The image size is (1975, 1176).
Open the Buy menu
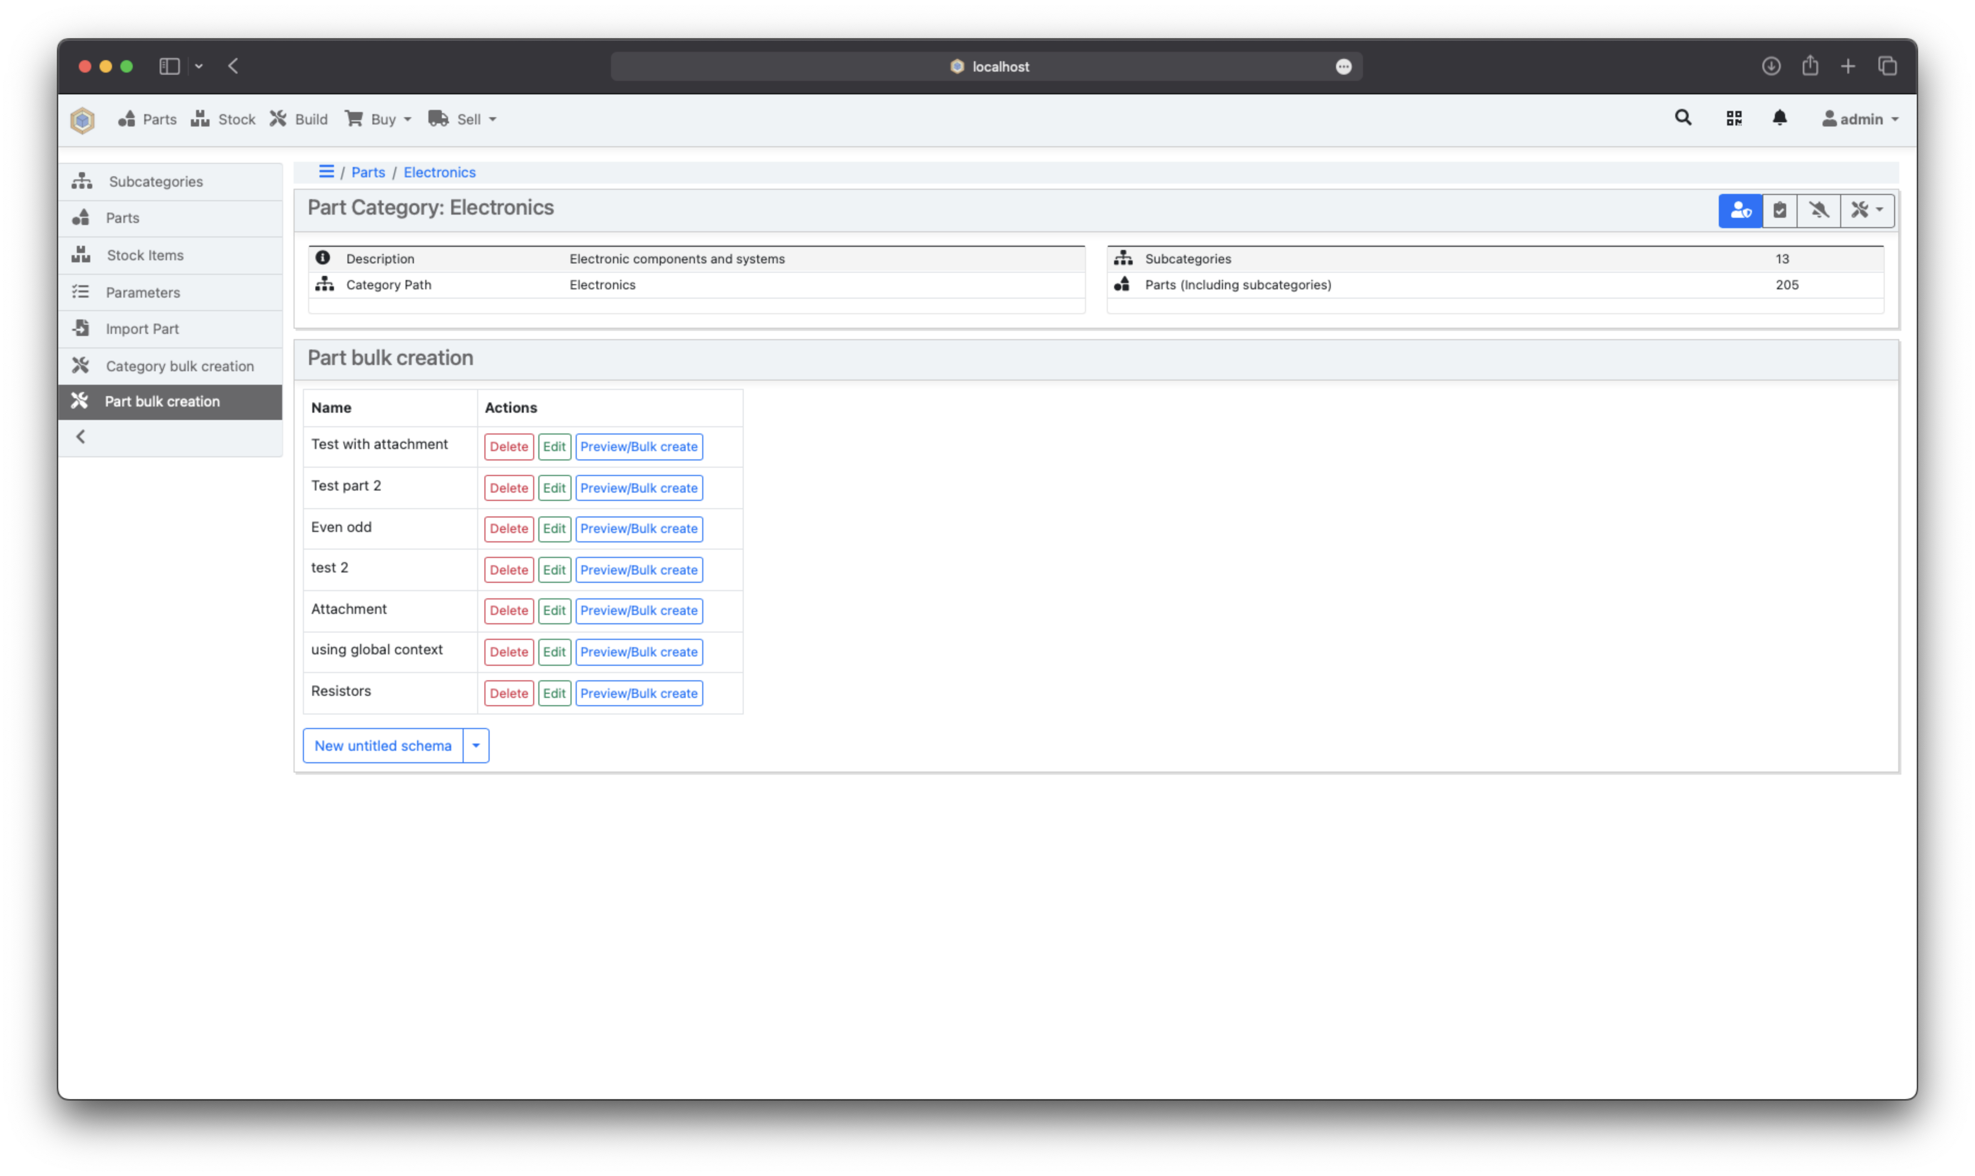(x=379, y=119)
